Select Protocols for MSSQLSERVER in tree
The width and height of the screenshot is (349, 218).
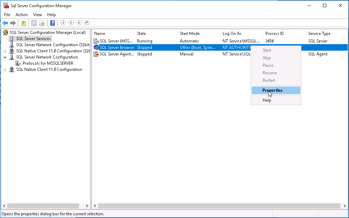coord(48,63)
